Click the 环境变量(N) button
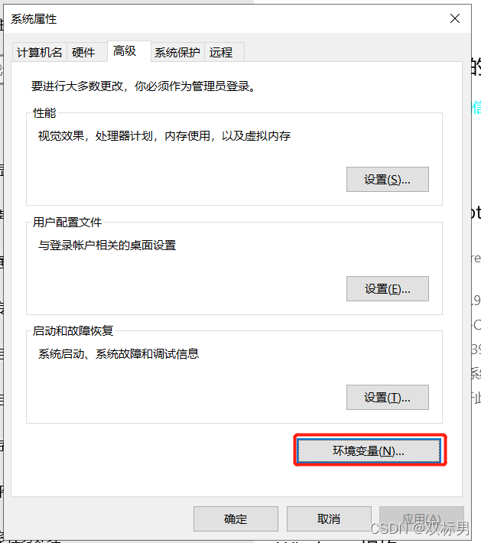Viewport: 481px width, 543px height. click(369, 450)
